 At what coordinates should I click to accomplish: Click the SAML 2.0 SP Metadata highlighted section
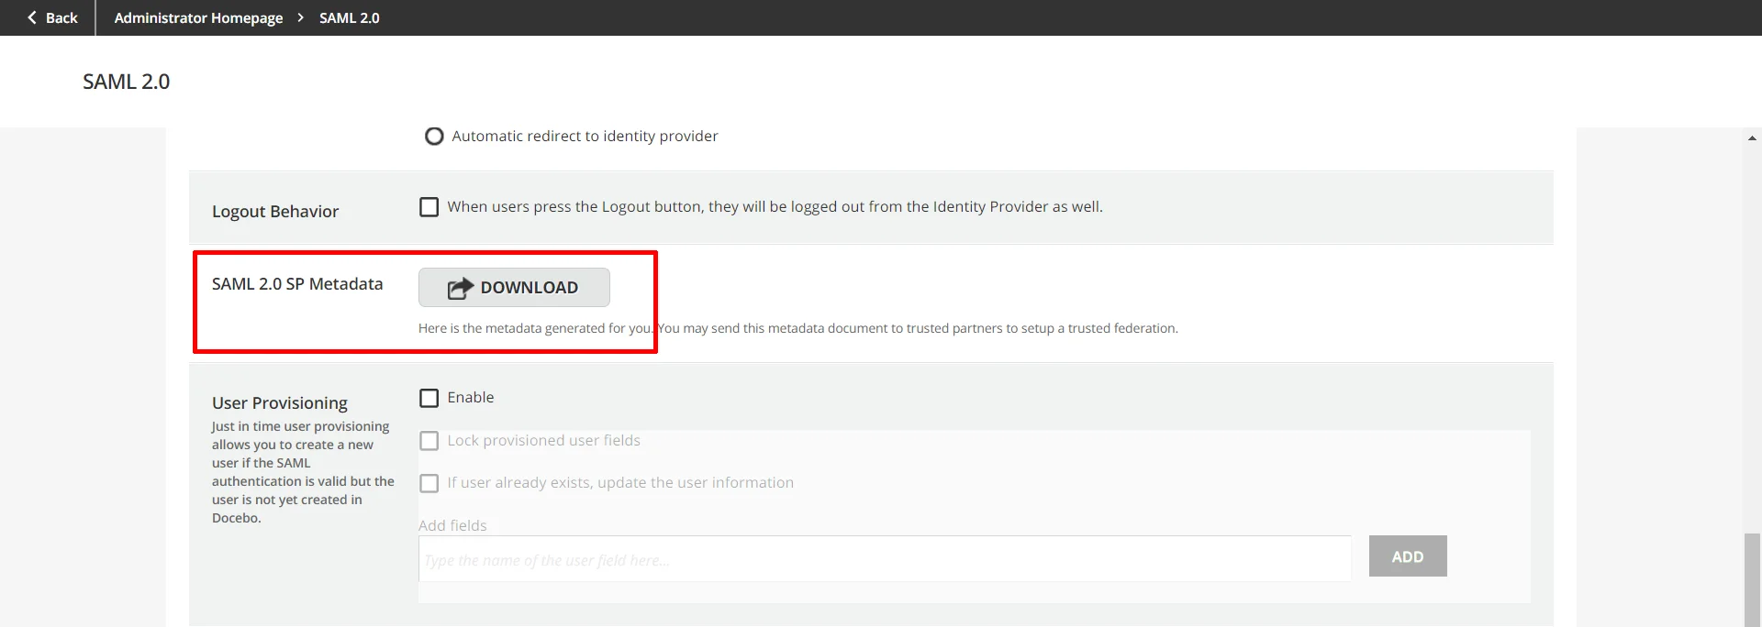(x=425, y=302)
